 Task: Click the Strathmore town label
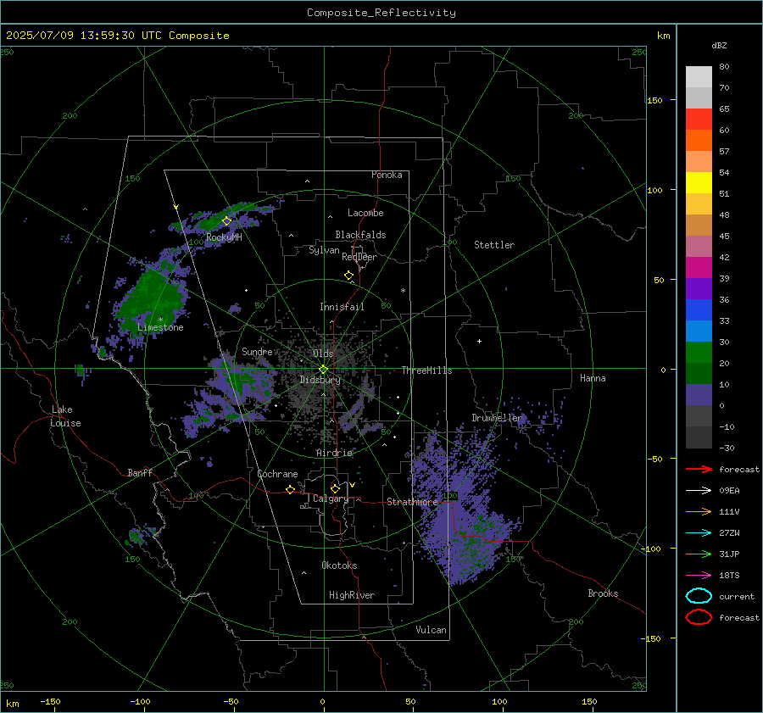412,502
